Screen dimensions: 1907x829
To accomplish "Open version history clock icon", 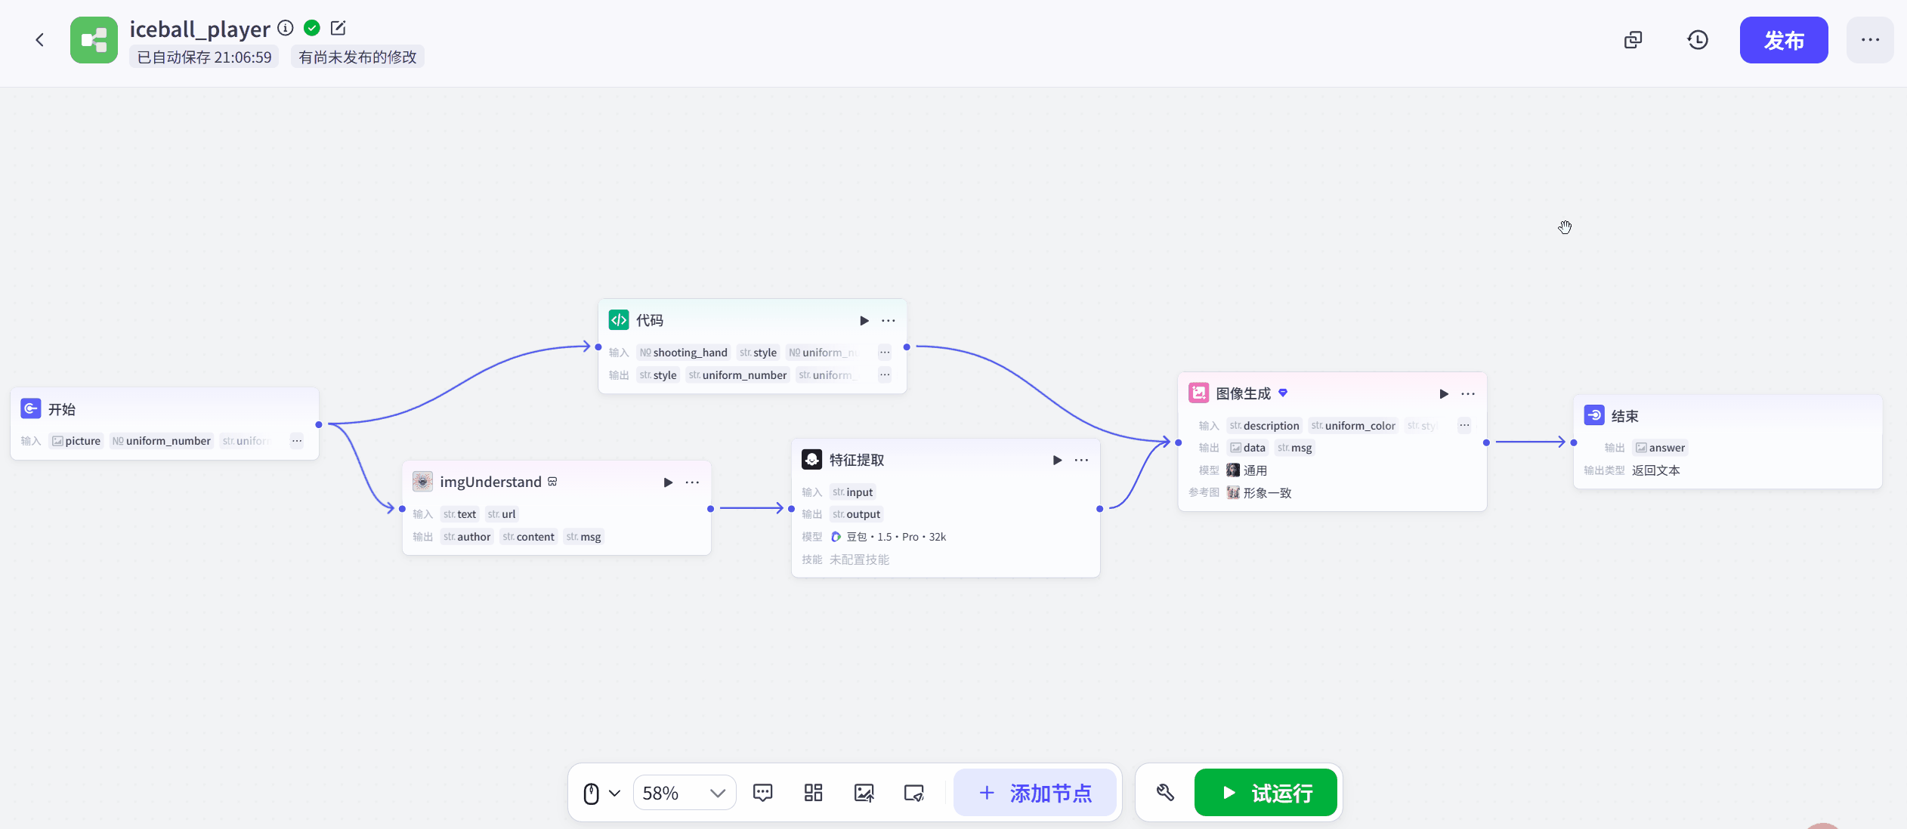I will [1698, 40].
